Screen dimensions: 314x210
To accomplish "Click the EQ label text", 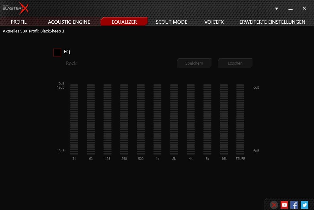I will [x=67, y=52].
